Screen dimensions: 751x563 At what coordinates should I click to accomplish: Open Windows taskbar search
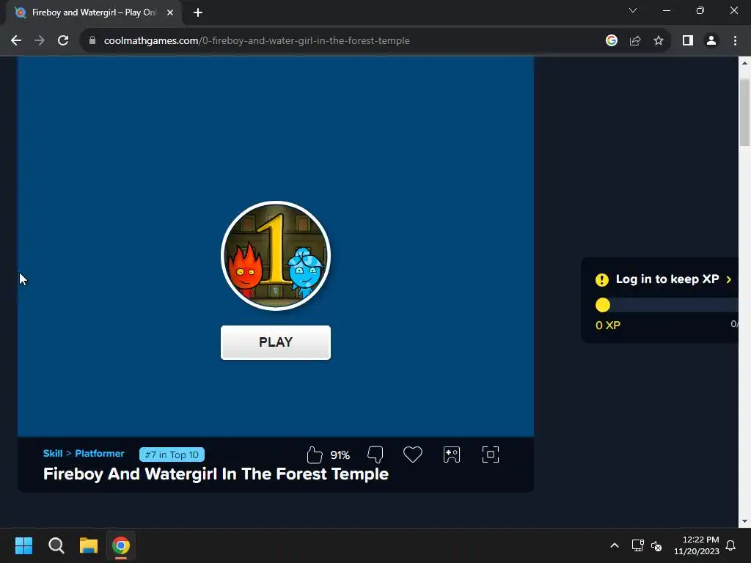pos(56,545)
